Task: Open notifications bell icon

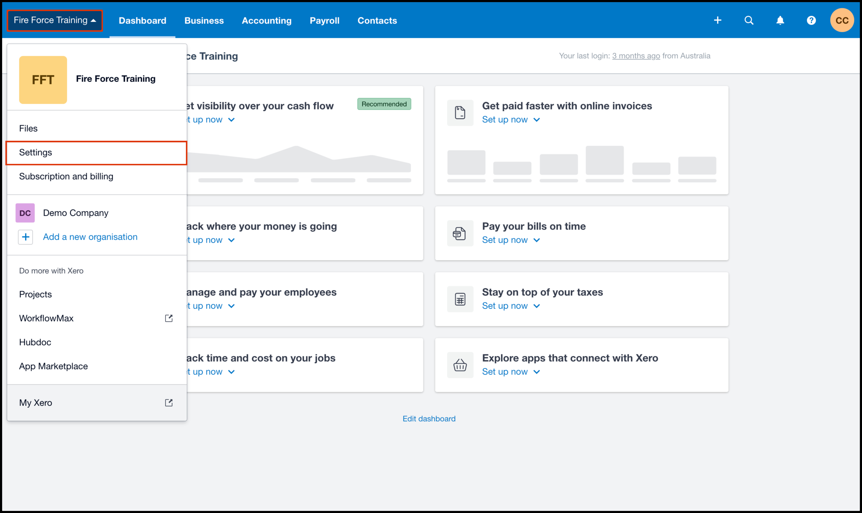Action: (780, 20)
